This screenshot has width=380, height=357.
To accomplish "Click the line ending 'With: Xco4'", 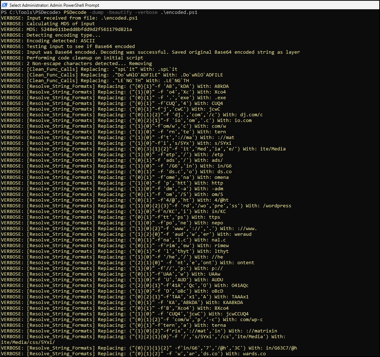I will point(114,92).
